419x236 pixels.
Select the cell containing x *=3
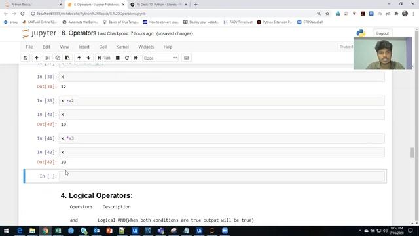221,138
